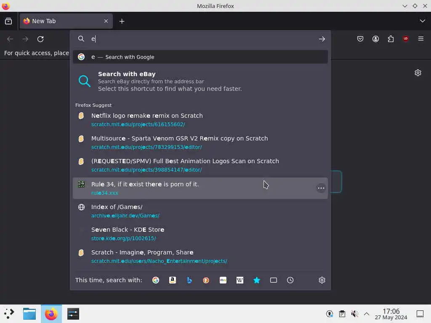Search this time with DuckDuckGo
The height and width of the screenshot is (323, 431).
[206, 280]
